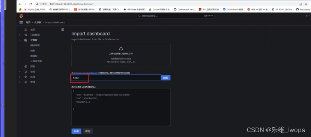Click the Connections icon in sidebar
311x137 pixels.
pos(26,77)
